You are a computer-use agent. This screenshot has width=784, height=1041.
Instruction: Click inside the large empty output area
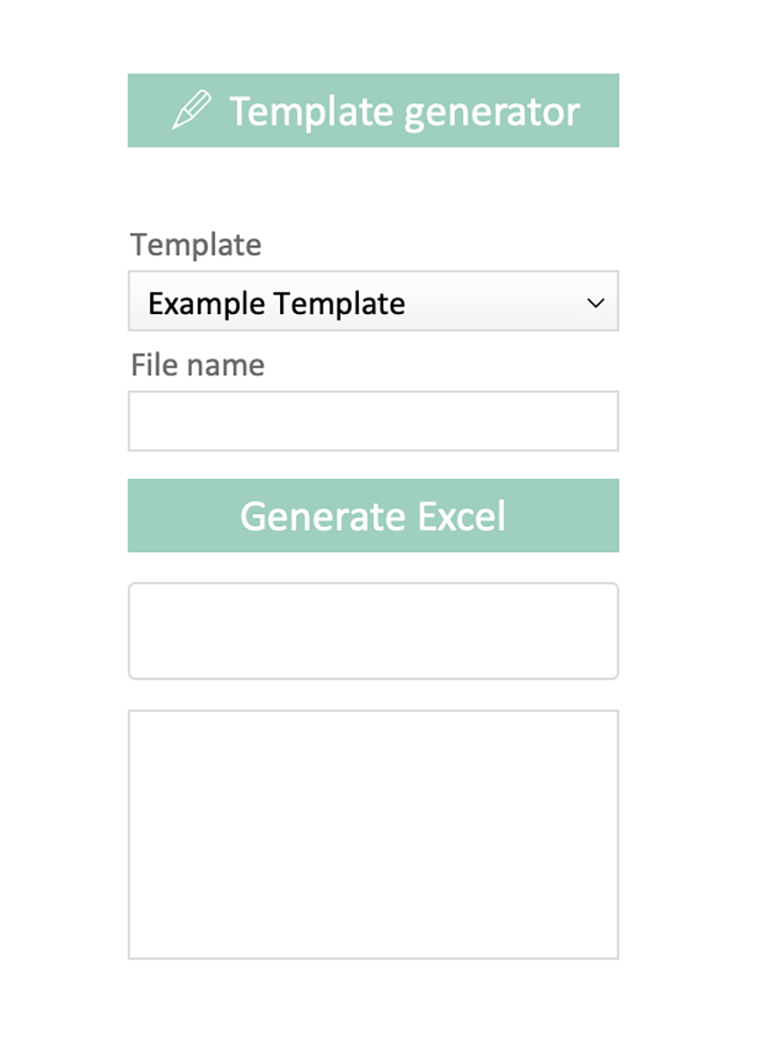coord(373,835)
